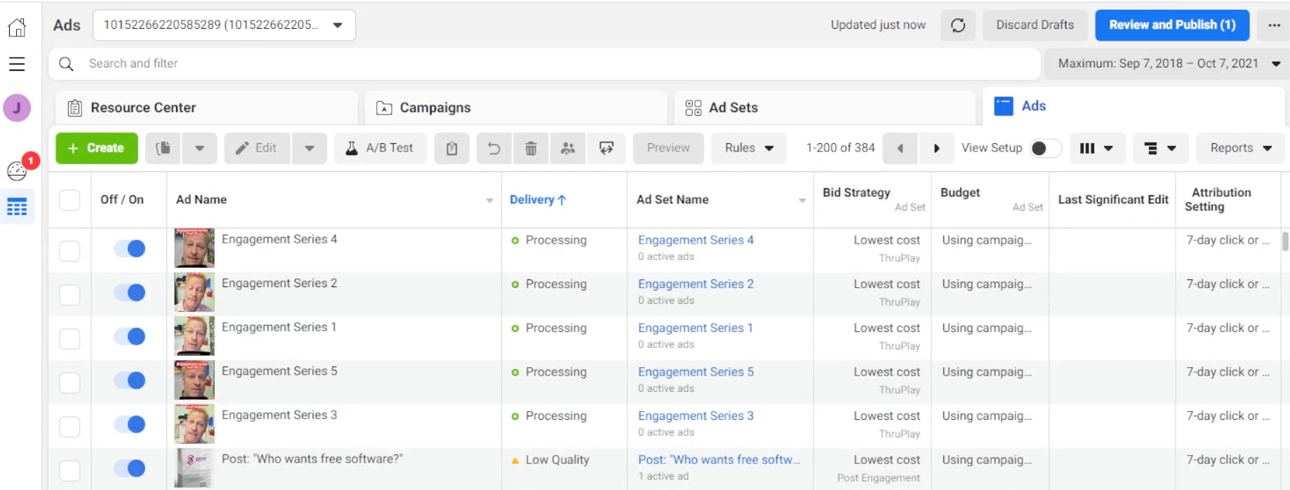Click Discard Drafts

[1035, 25]
